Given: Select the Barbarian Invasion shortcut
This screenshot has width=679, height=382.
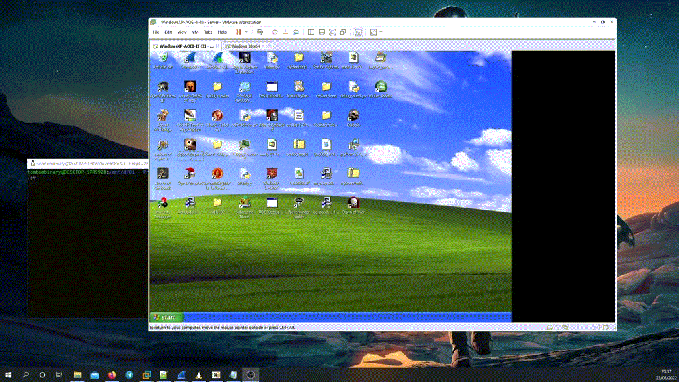Looking at the screenshot, I should click(272, 179).
